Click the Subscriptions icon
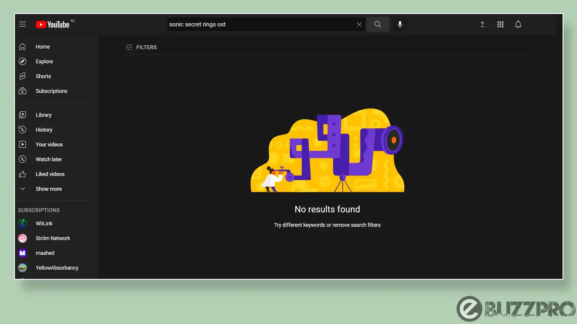 [x=23, y=91]
